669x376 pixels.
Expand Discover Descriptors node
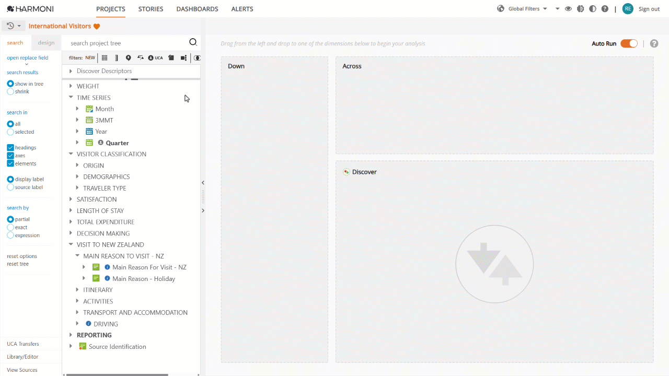pyautogui.click(x=71, y=71)
